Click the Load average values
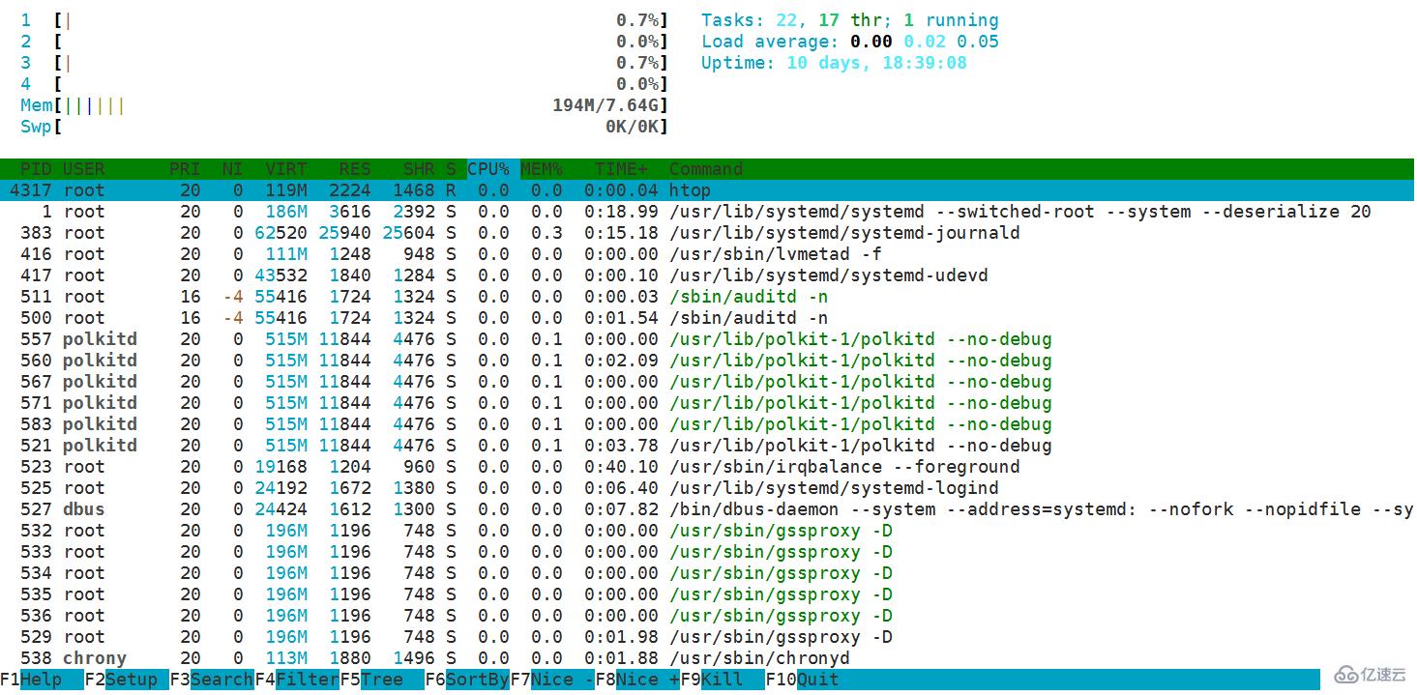1417x695 pixels. coord(925,42)
